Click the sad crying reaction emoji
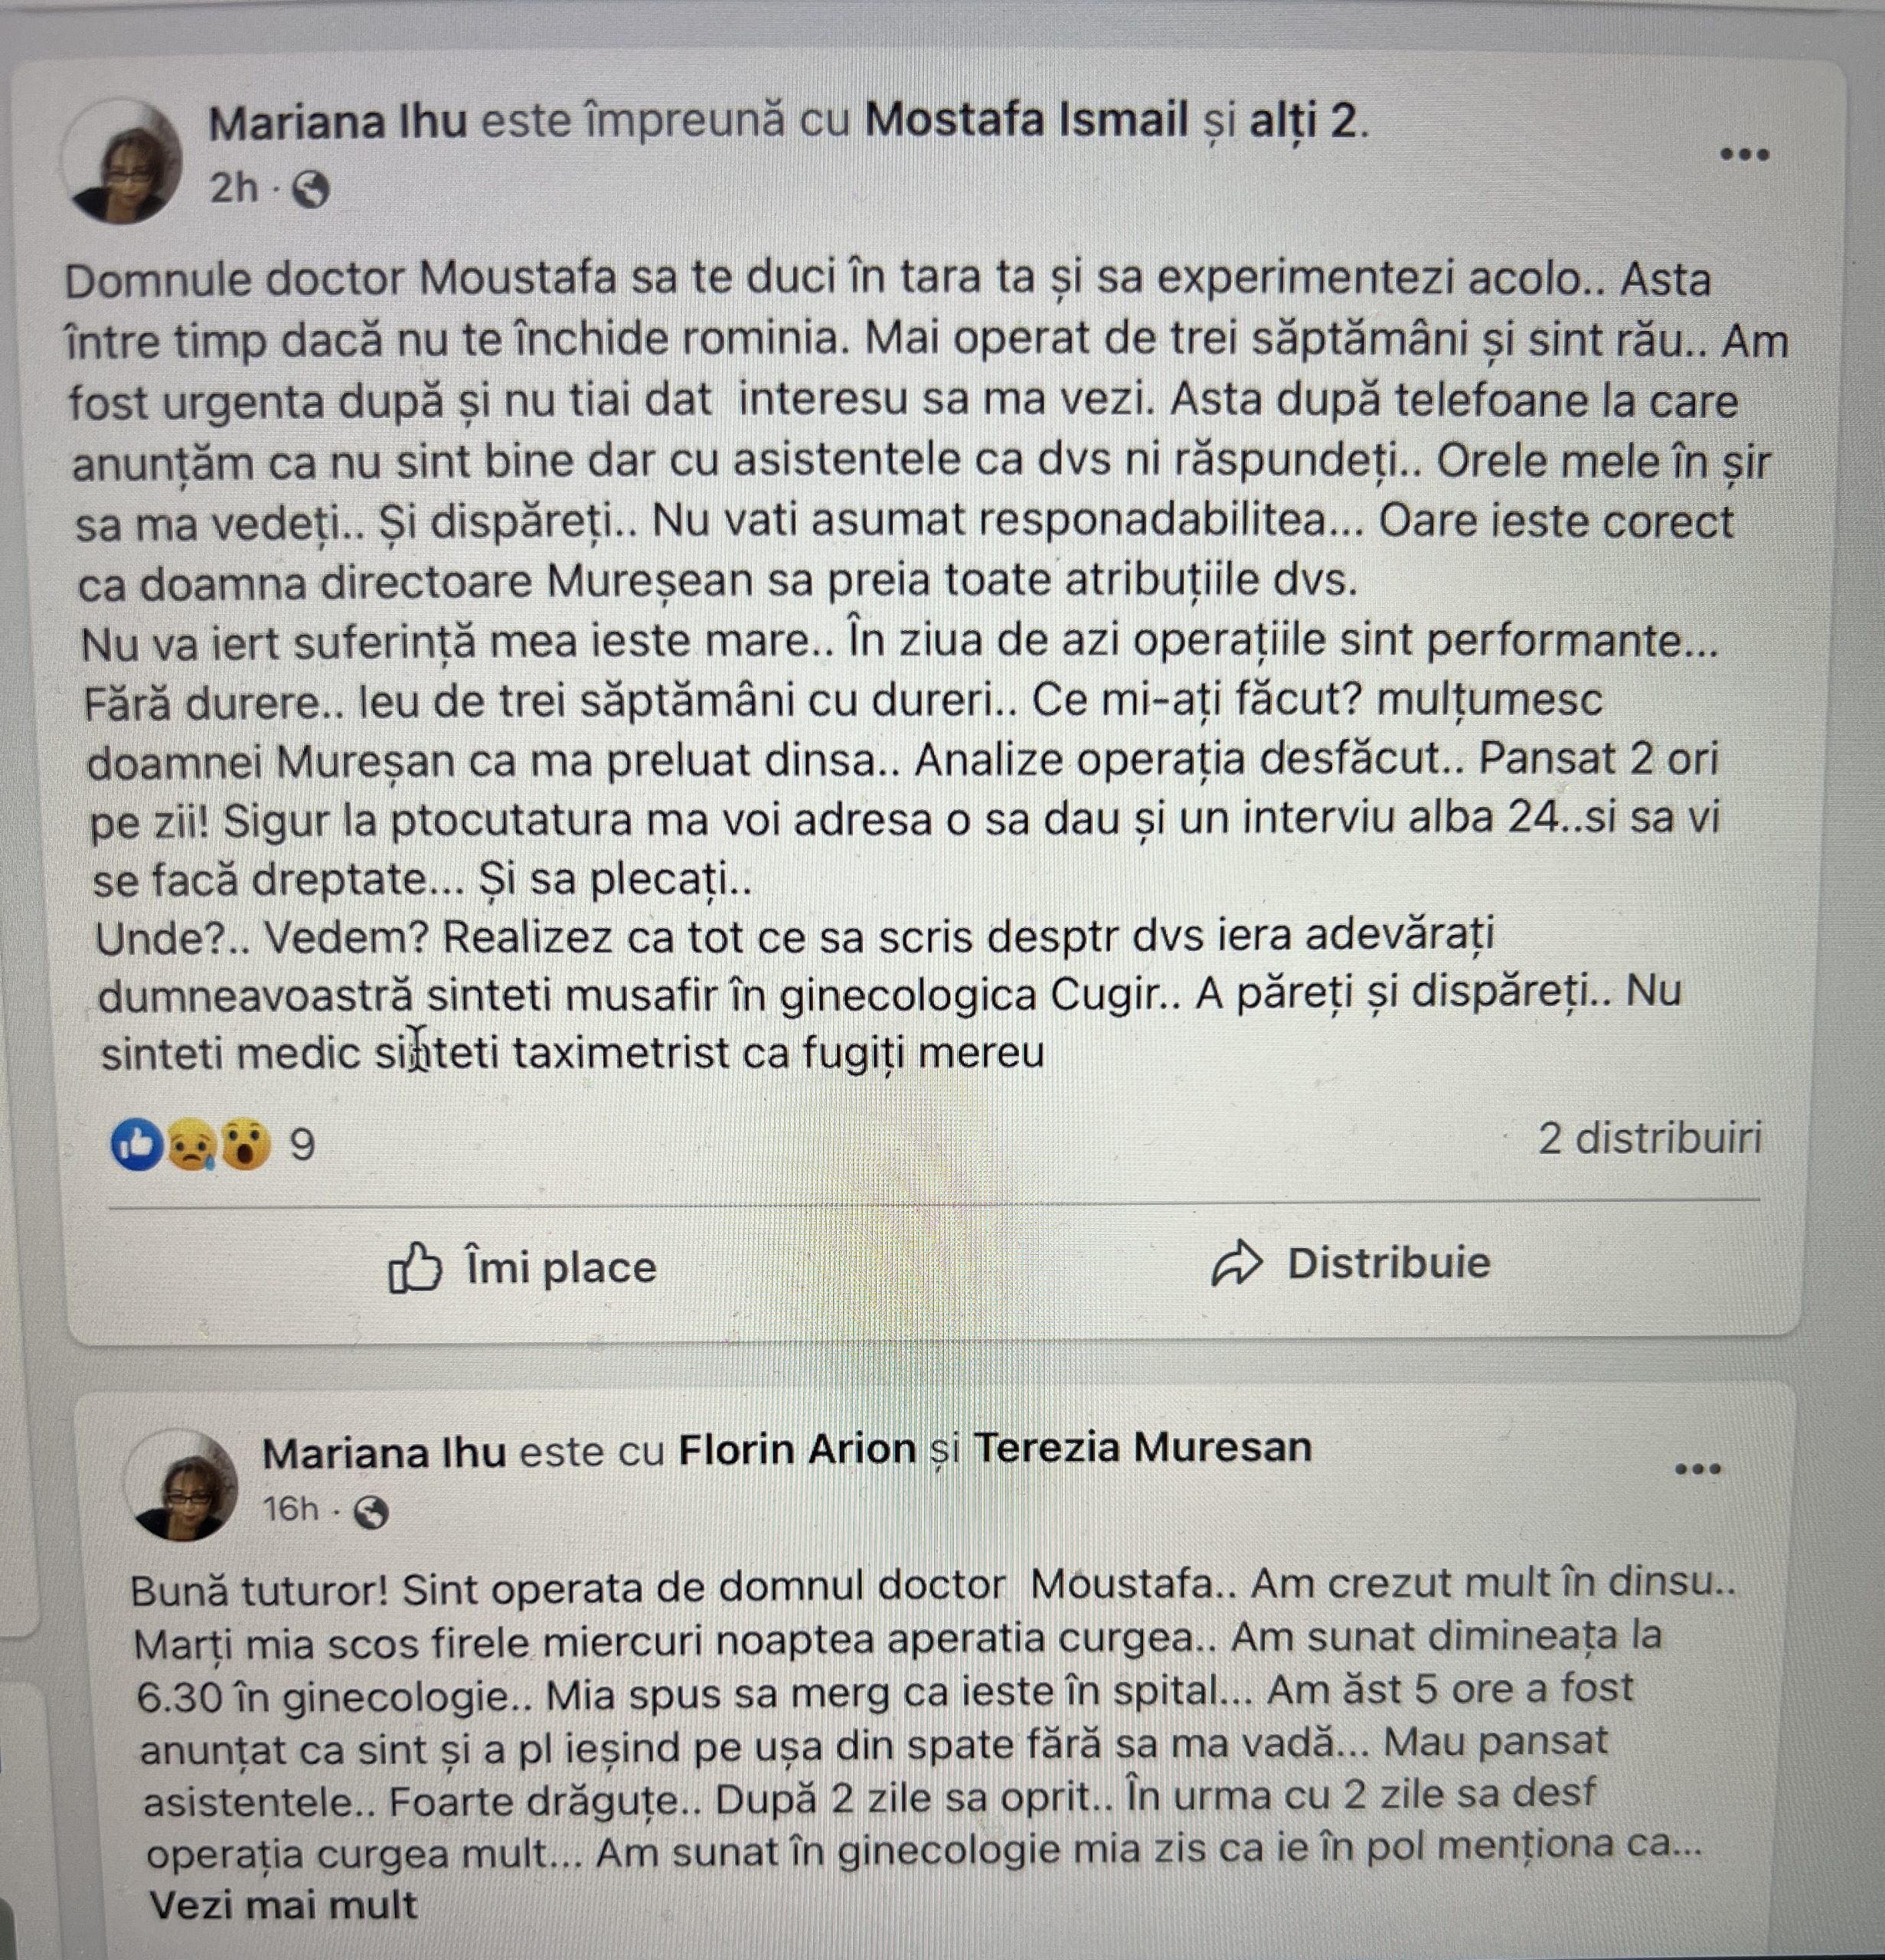Screen dimensions: 1885x1960 click(189, 1145)
